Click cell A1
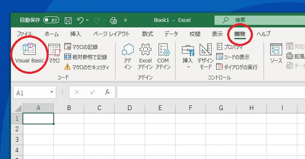 tap(38, 118)
